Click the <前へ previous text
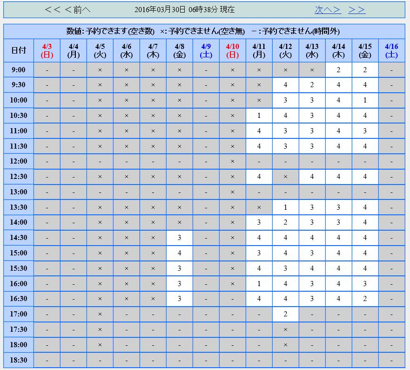The width and height of the screenshot is (410, 370). click(77, 10)
